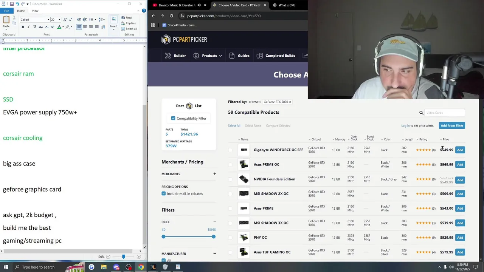Increase indent in WordPad

[x=85, y=20]
